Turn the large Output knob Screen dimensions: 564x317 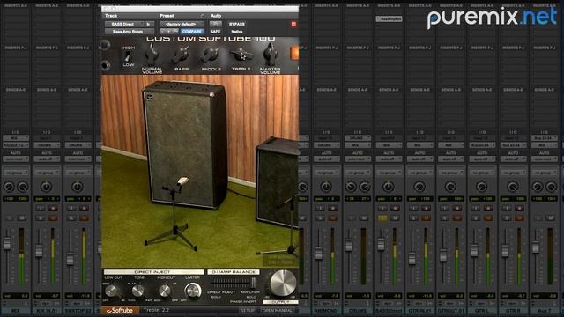[x=283, y=284]
